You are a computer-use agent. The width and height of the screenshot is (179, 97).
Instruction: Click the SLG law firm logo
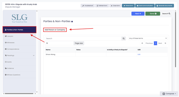click(20, 18)
